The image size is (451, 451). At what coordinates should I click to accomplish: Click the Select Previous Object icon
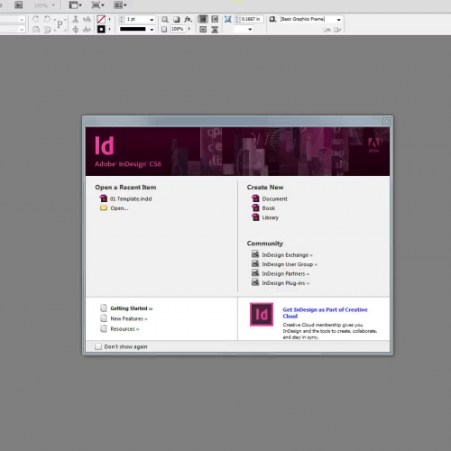(87, 19)
